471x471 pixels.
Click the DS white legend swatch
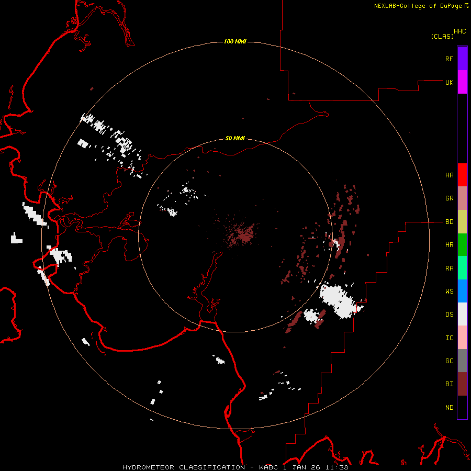pyautogui.click(x=462, y=314)
